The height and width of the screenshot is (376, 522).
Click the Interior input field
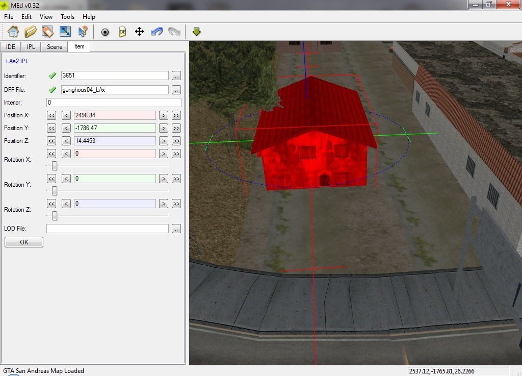[x=114, y=103]
